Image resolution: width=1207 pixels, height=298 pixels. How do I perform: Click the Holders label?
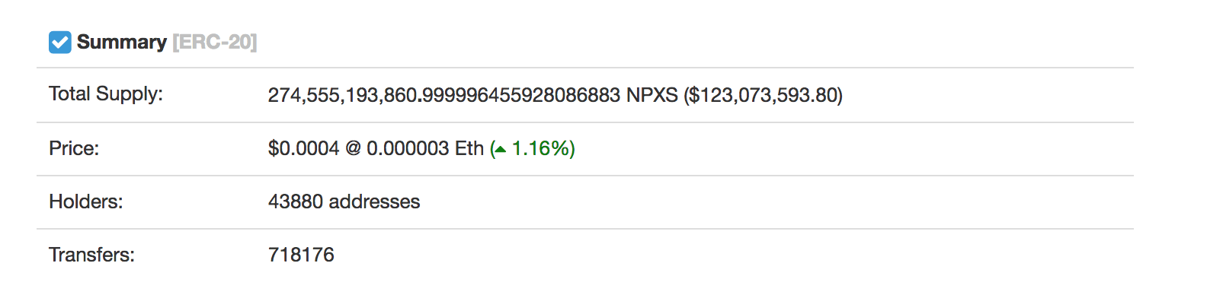(86, 201)
